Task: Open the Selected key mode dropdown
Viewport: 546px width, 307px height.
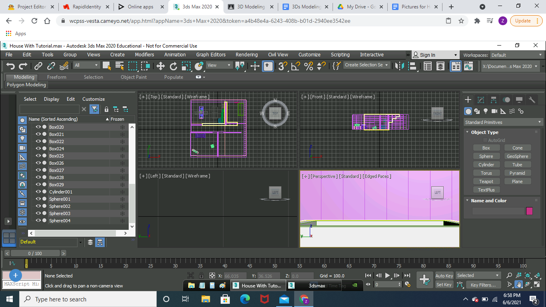Action: tap(478, 275)
